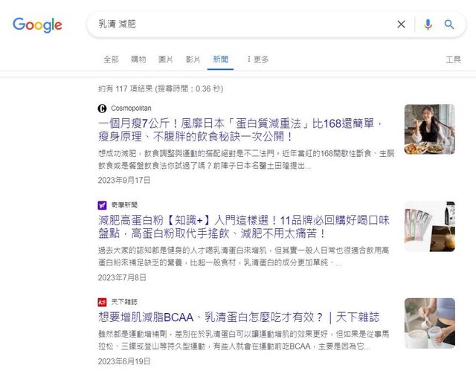Click the Cosmopolitan source favicon
This screenshot has width=476, height=371.
103,108
